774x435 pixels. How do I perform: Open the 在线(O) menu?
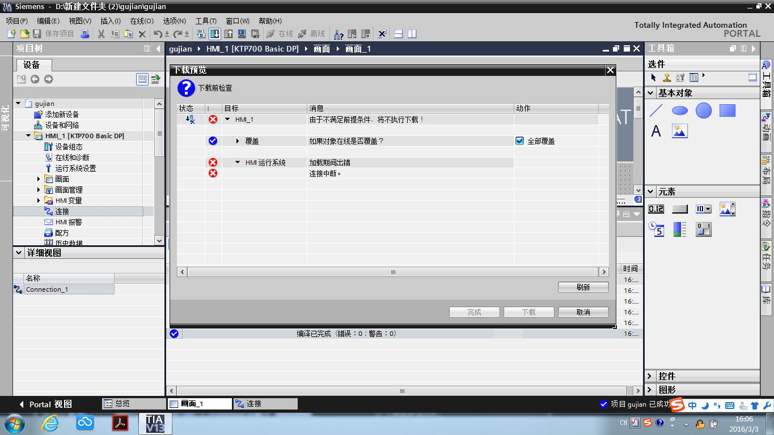(142, 21)
